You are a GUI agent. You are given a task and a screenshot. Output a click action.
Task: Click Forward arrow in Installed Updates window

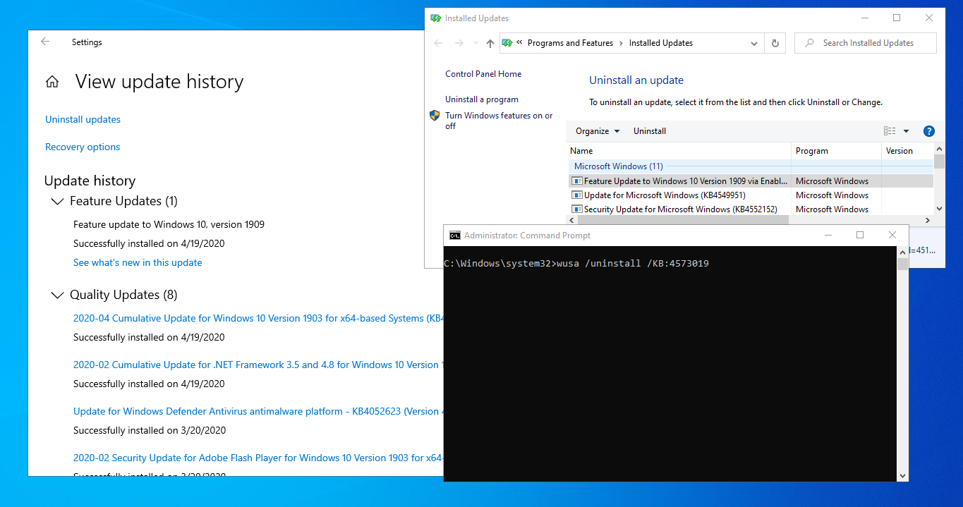click(x=459, y=43)
